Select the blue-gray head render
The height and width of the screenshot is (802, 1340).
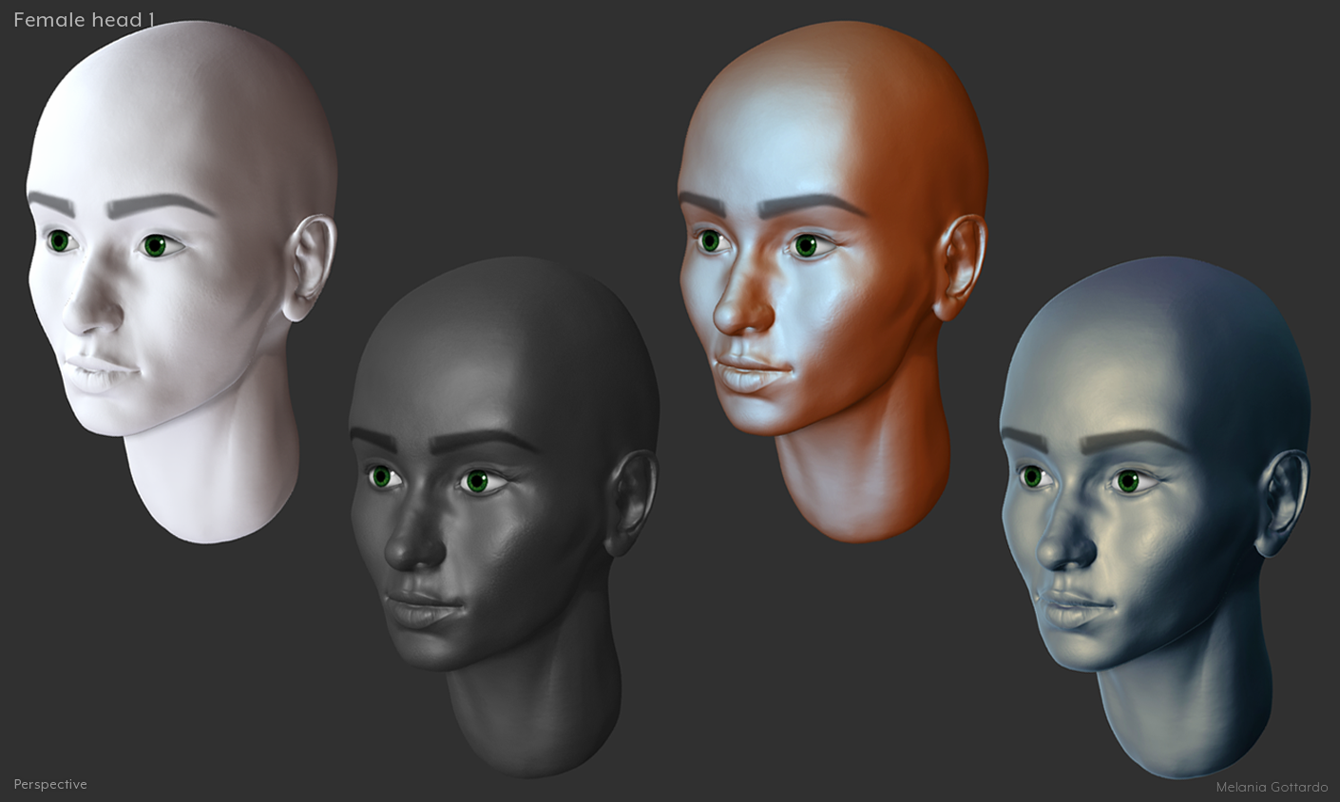pos(1156,516)
